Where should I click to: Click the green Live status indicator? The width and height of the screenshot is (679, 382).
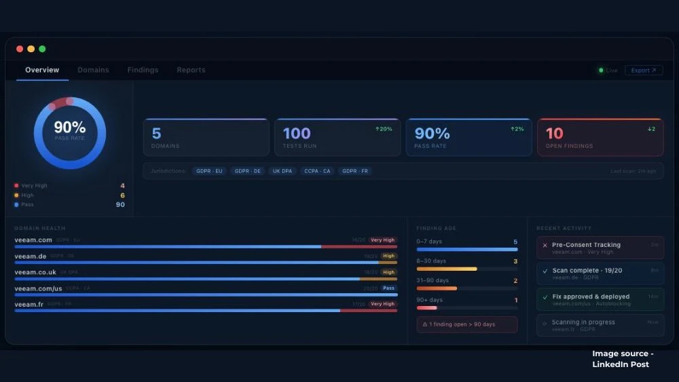click(x=601, y=70)
